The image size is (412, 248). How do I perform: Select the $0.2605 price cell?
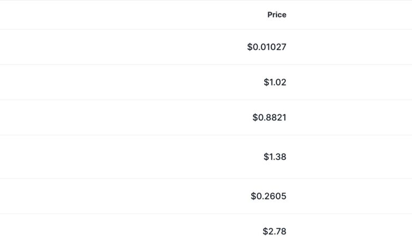tap(268, 196)
